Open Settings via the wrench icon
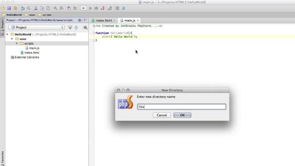The image size is (295, 166). pyautogui.click(x=110, y=8)
